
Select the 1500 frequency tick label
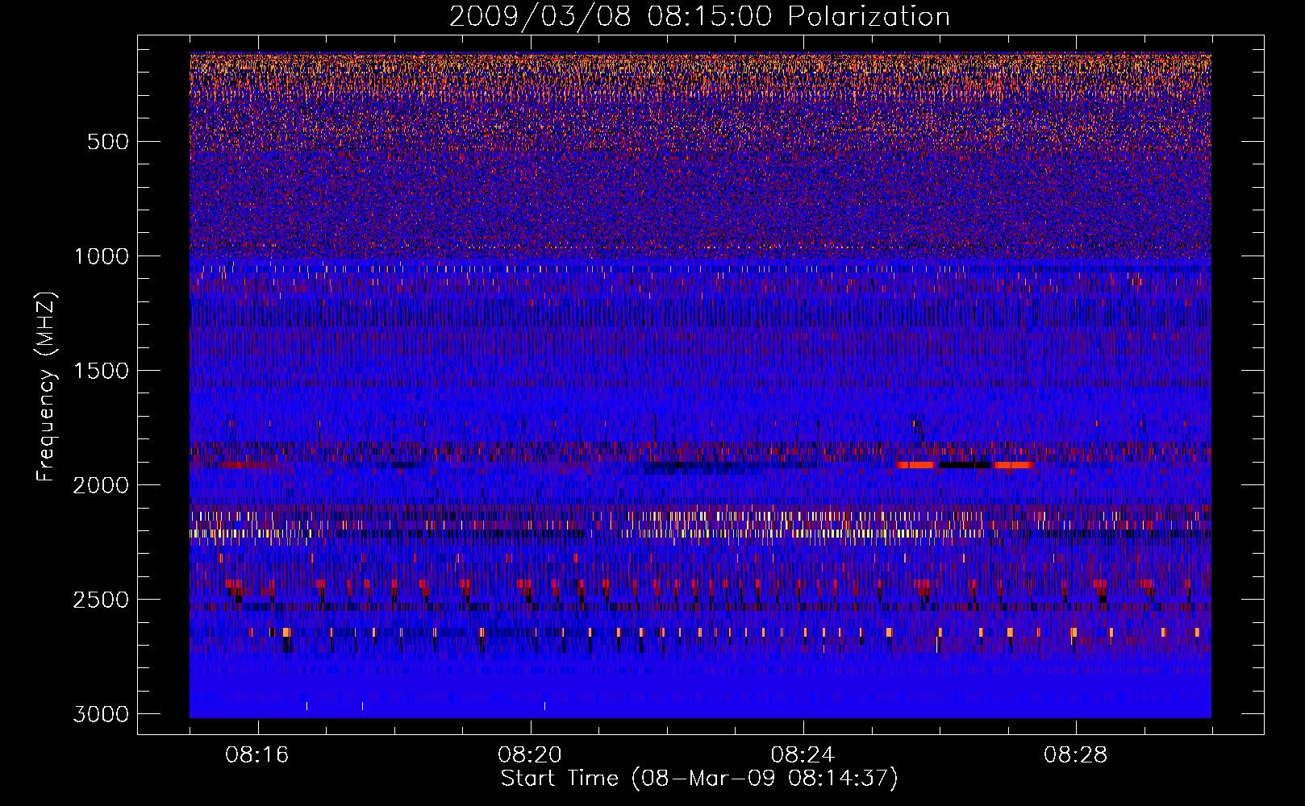pyautogui.click(x=101, y=371)
